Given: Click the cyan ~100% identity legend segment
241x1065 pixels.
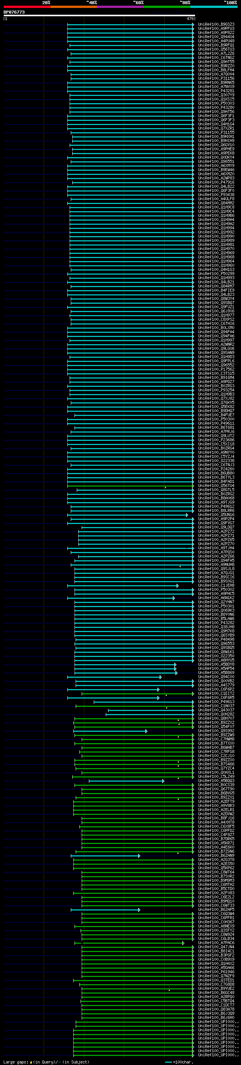Looking at the screenshot, I should click(214, 7).
